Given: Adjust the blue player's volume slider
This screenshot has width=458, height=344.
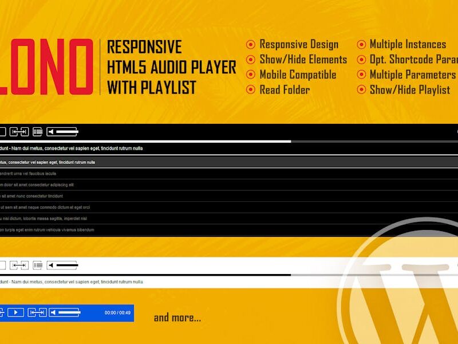Looking at the screenshot, I should [69, 312].
